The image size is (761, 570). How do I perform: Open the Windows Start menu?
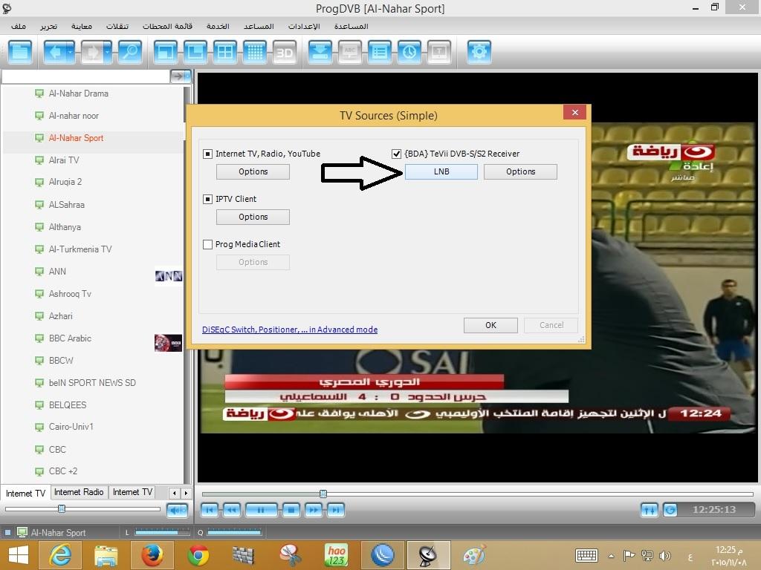19,555
